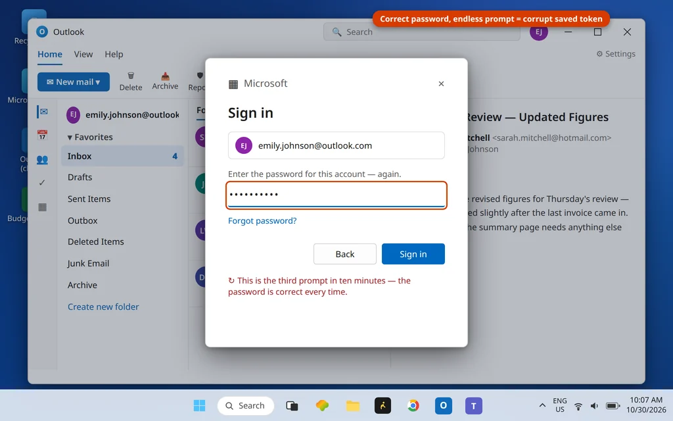The image size is (673, 421).
Task: Open the Home tab in Outlook
Action: click(50, 55)
